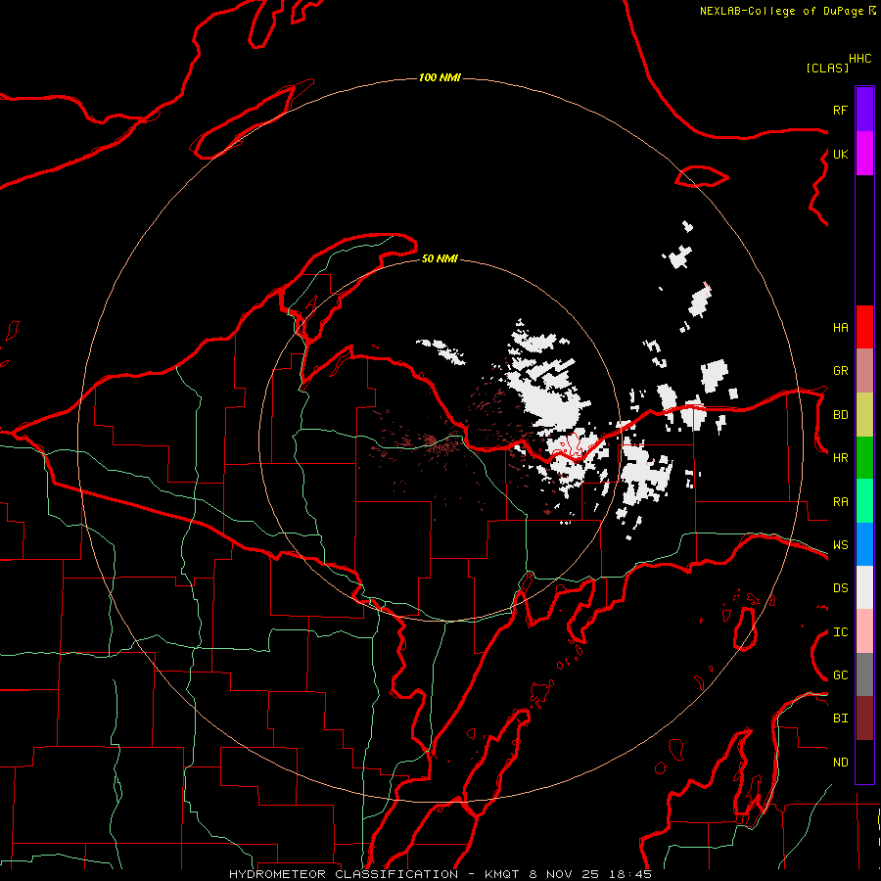Select the BD yellow swatch in legend
Image resolution: width=881 pixels, height=881 pixels.
point(864,415)
